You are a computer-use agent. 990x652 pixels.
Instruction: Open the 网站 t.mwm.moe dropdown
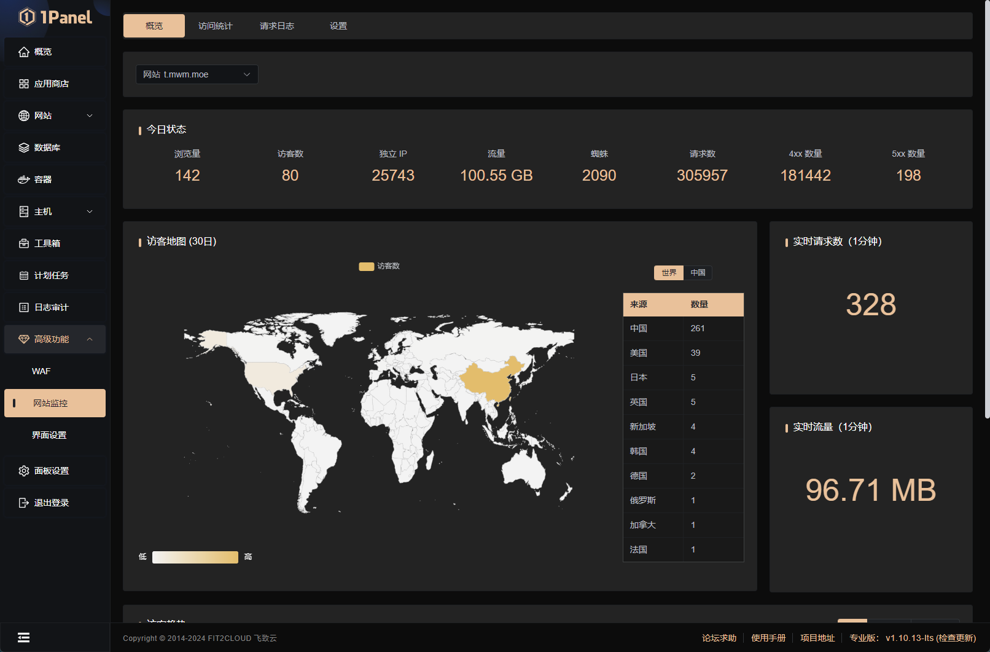[x=197, y=74]
